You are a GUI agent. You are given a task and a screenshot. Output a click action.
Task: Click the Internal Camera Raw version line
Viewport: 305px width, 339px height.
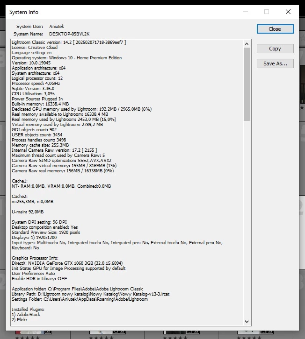[x=54, y=150]
